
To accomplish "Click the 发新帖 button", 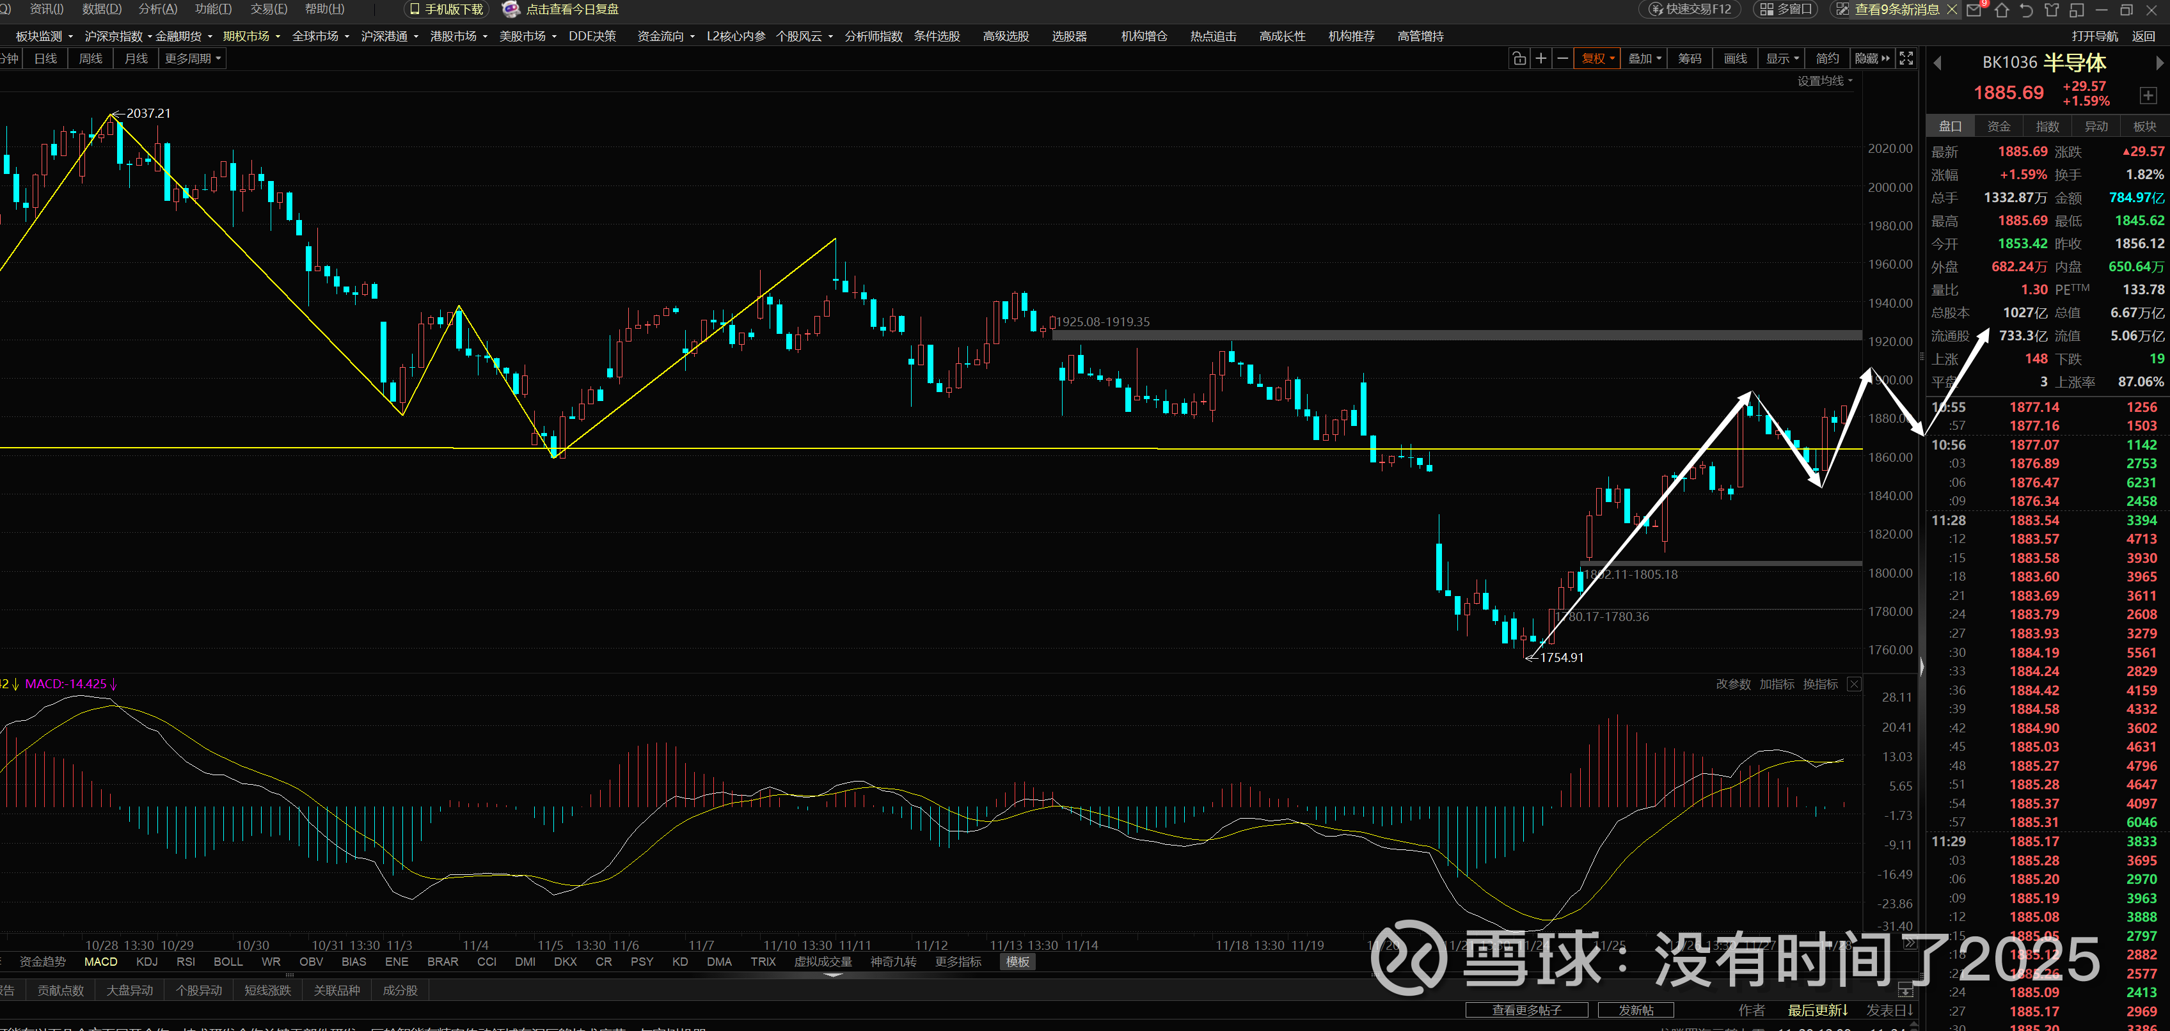I will (1635, 1009).
